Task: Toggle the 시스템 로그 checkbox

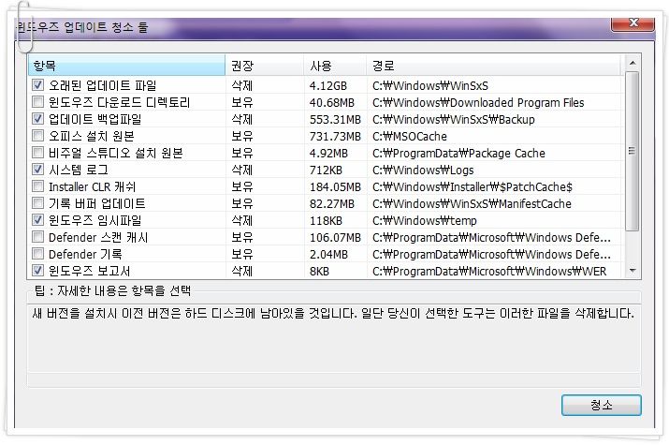Action: pyautogui.click(x=38, y=170)
